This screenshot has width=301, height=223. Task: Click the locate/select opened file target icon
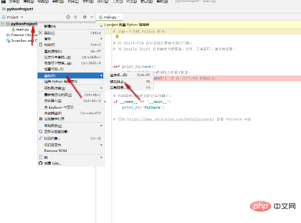point(68,17)
